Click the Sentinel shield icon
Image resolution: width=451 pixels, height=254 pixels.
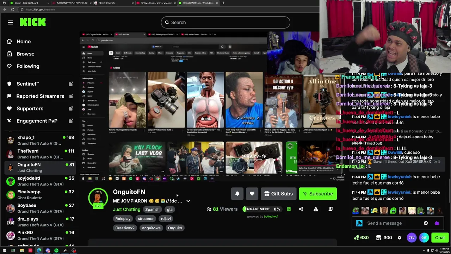click(10, 84)
